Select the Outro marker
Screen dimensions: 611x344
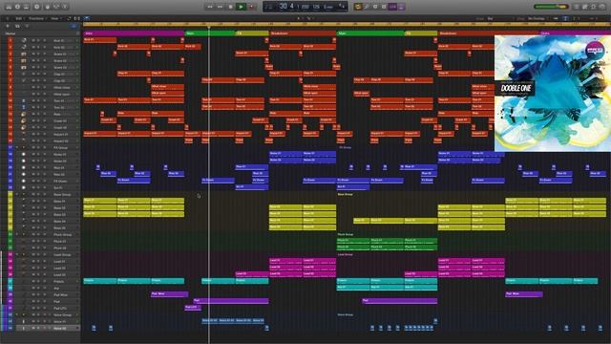click(x=575, y=33)
